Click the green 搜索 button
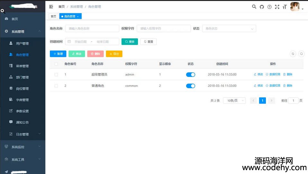This screenshot has width=308, height=174. coord(130,42)
